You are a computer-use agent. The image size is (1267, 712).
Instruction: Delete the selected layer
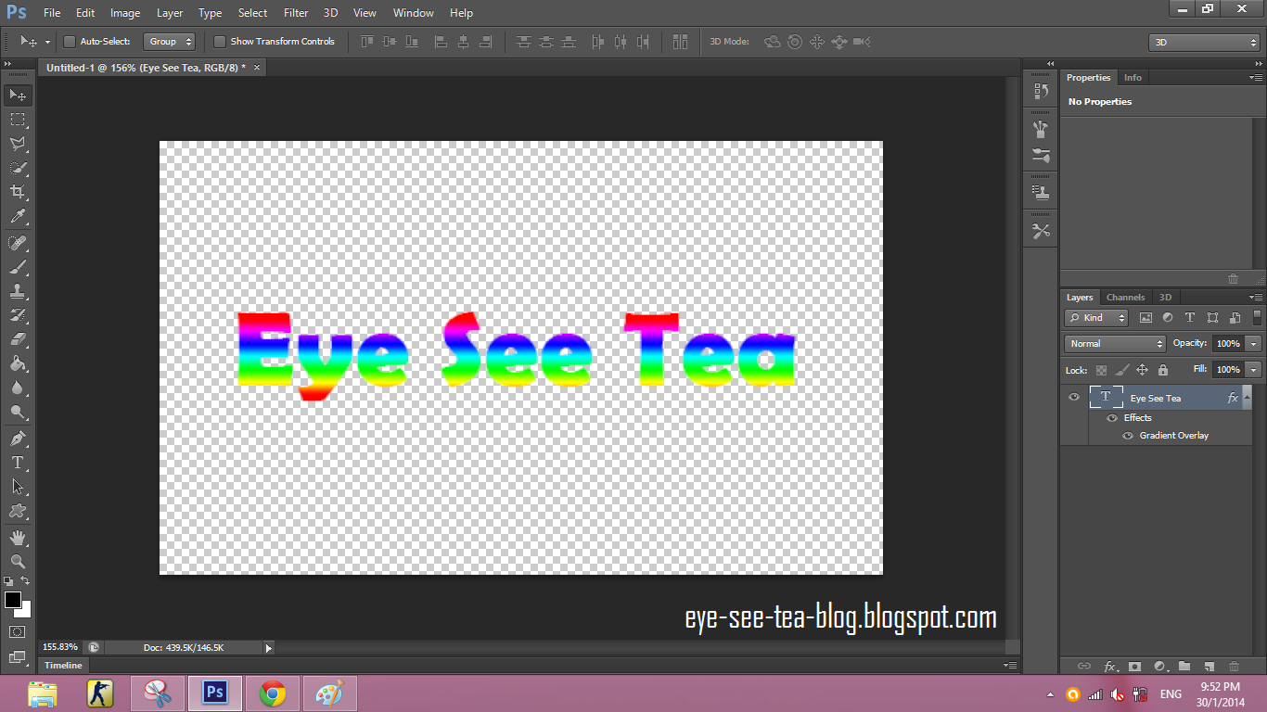1234,667
